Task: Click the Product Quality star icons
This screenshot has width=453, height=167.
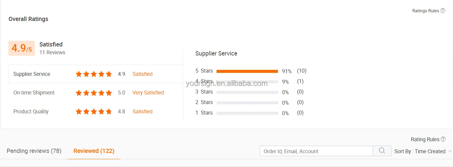Action: (94, 112)
